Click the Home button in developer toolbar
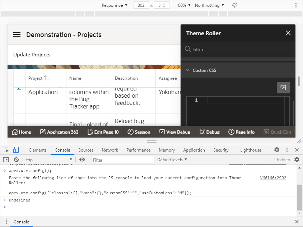Screen dimensions: 303x227 (22, 132)
